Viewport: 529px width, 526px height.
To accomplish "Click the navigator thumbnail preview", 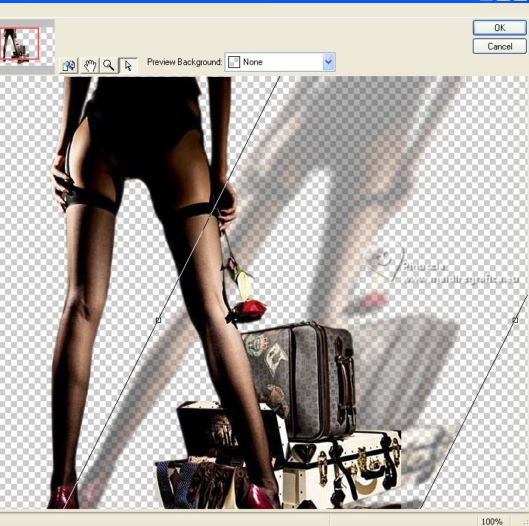I will point(27,46).
